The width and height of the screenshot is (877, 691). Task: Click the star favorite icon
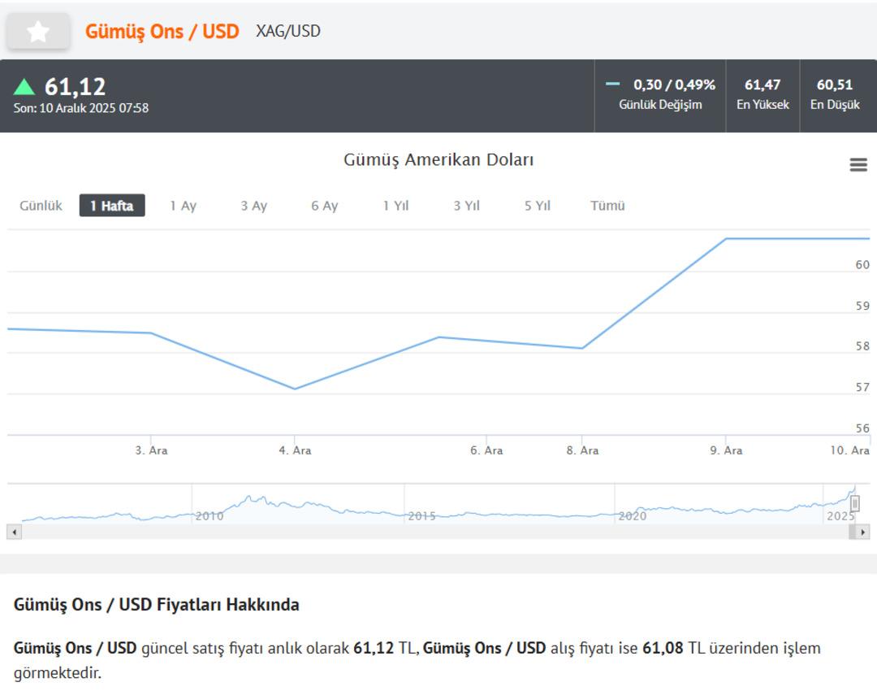[x=38, y=32]
